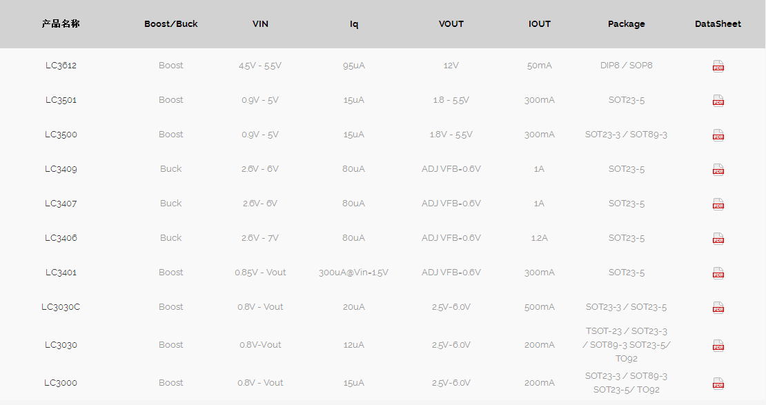Viewport: 766px width, 405px height.
Task: Open the PDF datasheet for LC3501
Action: 718,101
